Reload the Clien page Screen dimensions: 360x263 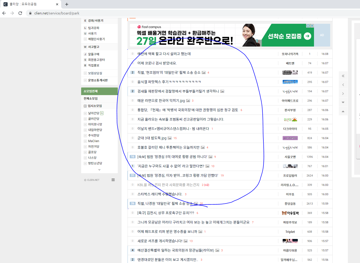20,13
